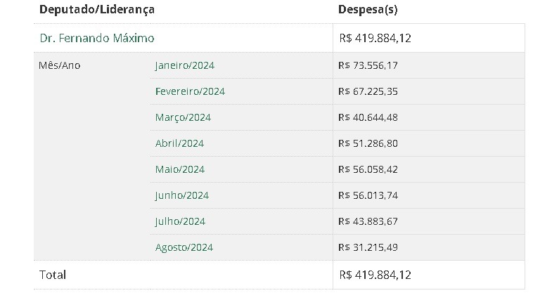Open the Junho/2024 month link
Image resolution: width=533 pixels, height=293 pixels.
click(x=182, y=195)
